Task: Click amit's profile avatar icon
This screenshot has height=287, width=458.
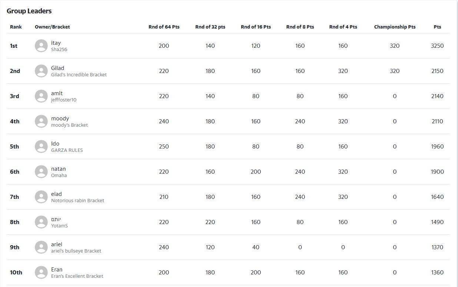Action: coord(41,96)
